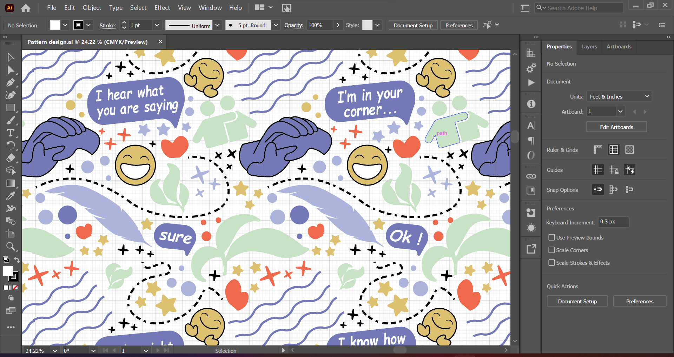
Task: Select the Rectangle tool
Action: tap(11, 108)
